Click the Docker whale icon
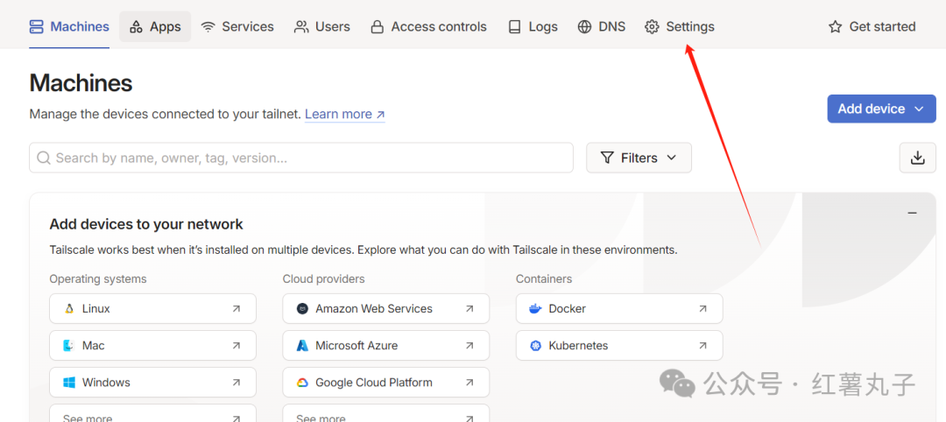Image resolution: width=946 pixels, height=422 pixels. coord(535,309)
